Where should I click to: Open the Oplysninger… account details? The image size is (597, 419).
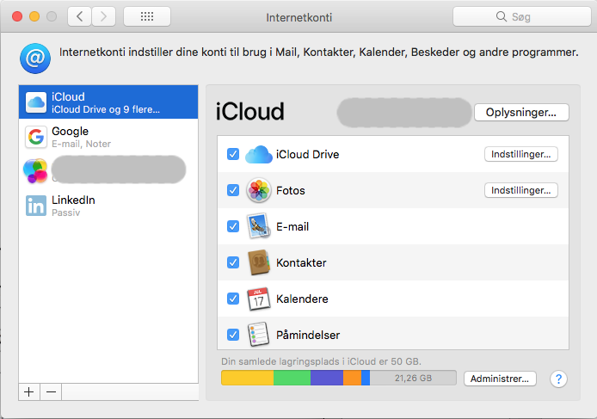click(521, 113)
